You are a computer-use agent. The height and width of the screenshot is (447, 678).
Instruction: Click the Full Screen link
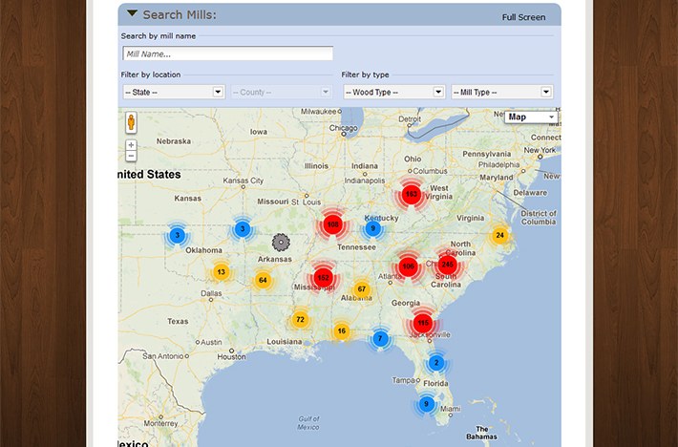523,17
